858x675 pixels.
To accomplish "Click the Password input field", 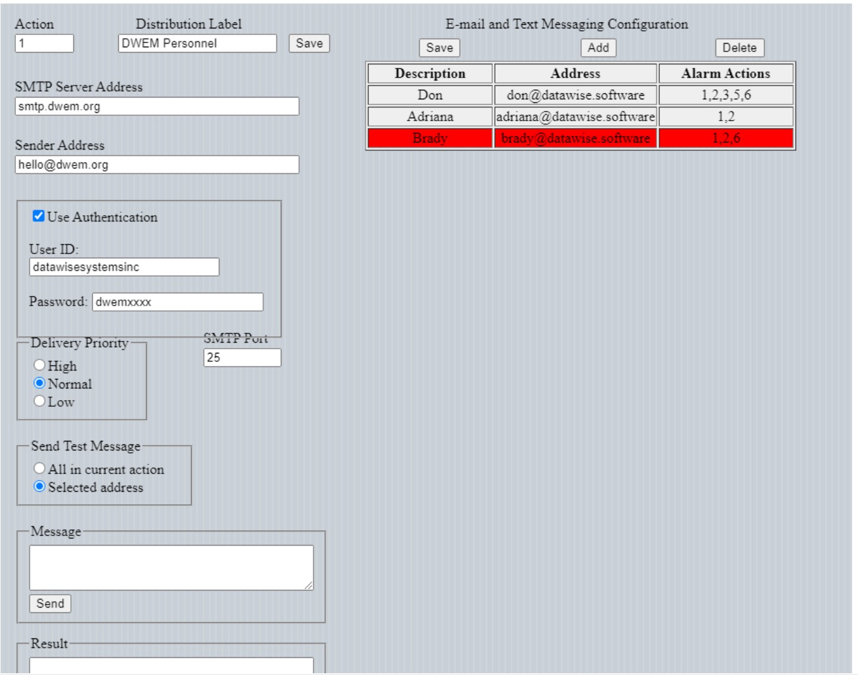I will (177, 302).
